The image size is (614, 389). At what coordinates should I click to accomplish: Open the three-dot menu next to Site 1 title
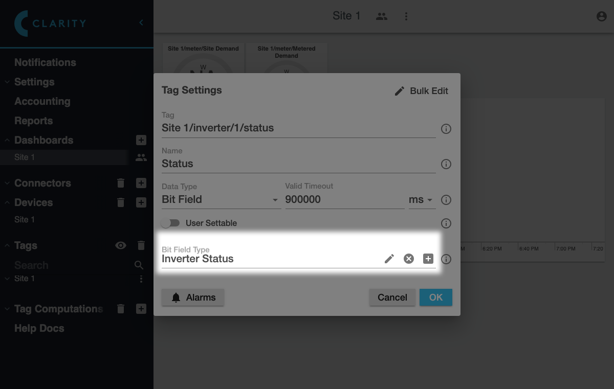click(406, 16)
